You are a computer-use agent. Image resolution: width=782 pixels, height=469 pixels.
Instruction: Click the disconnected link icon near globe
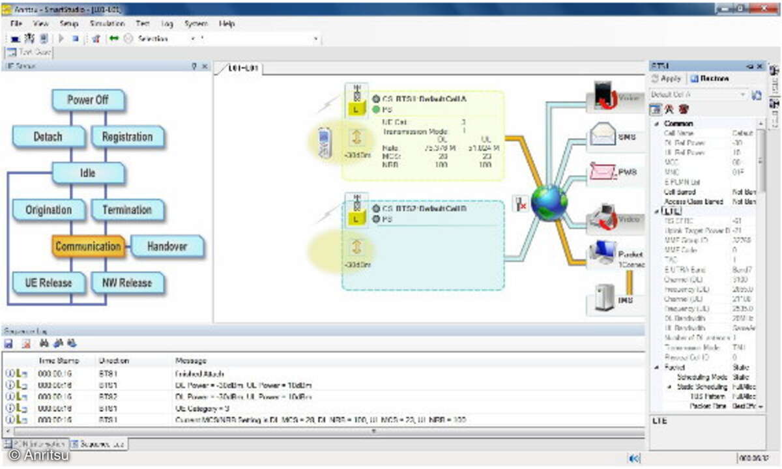520,203
